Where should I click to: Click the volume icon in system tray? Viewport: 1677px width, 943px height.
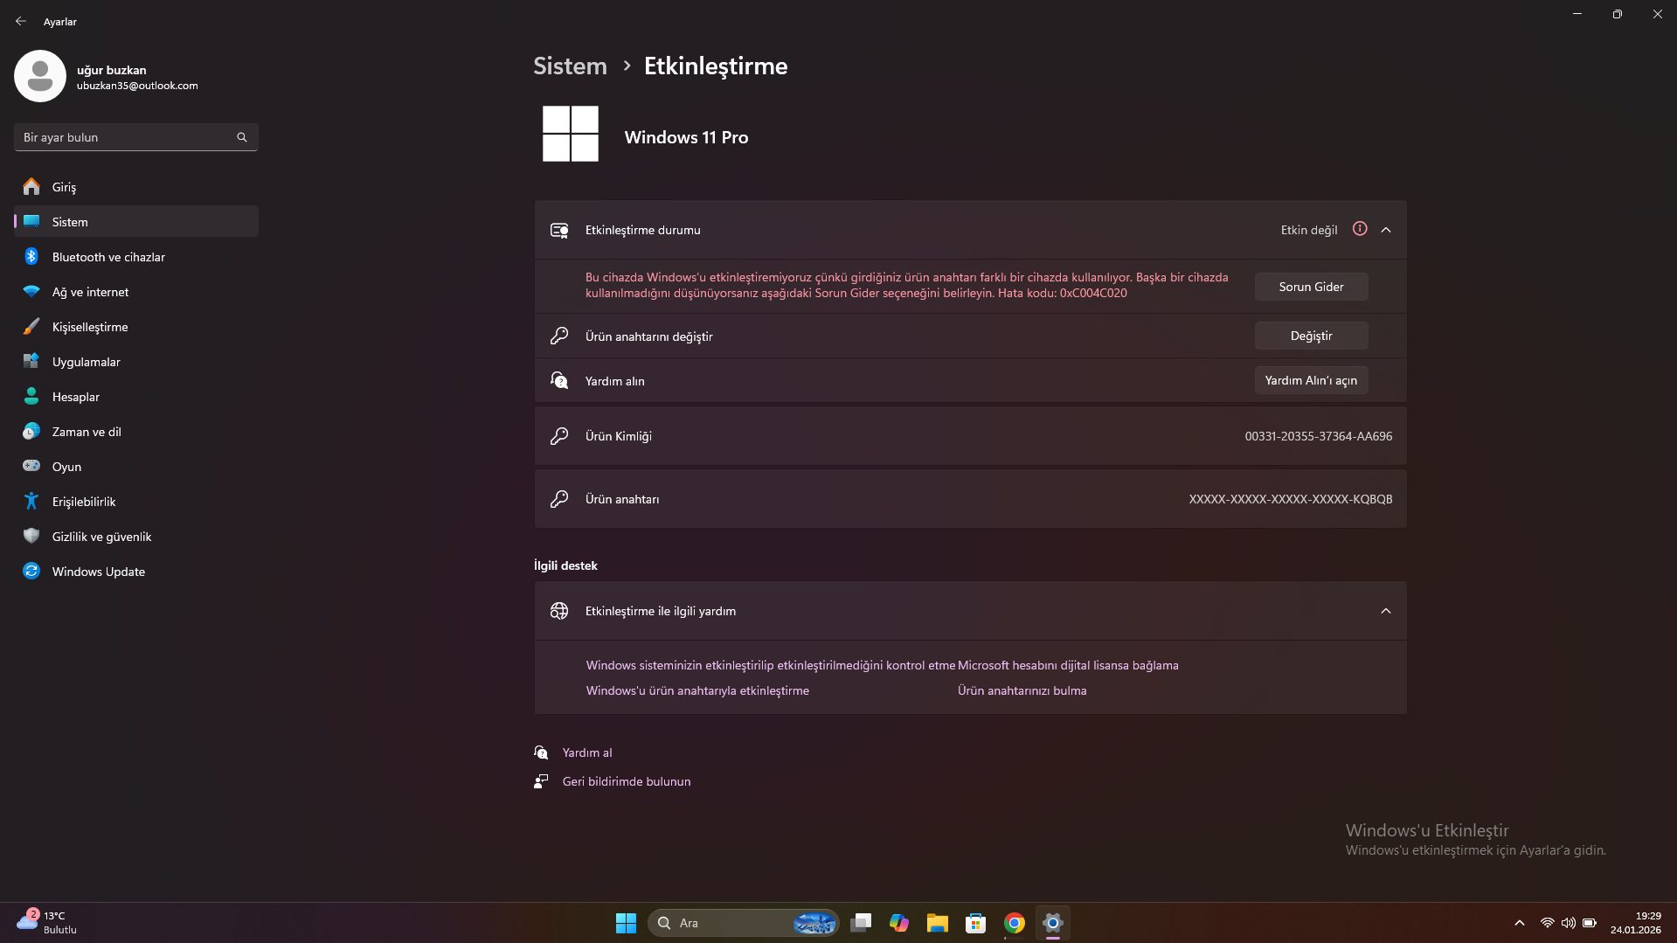(1569, 923)
